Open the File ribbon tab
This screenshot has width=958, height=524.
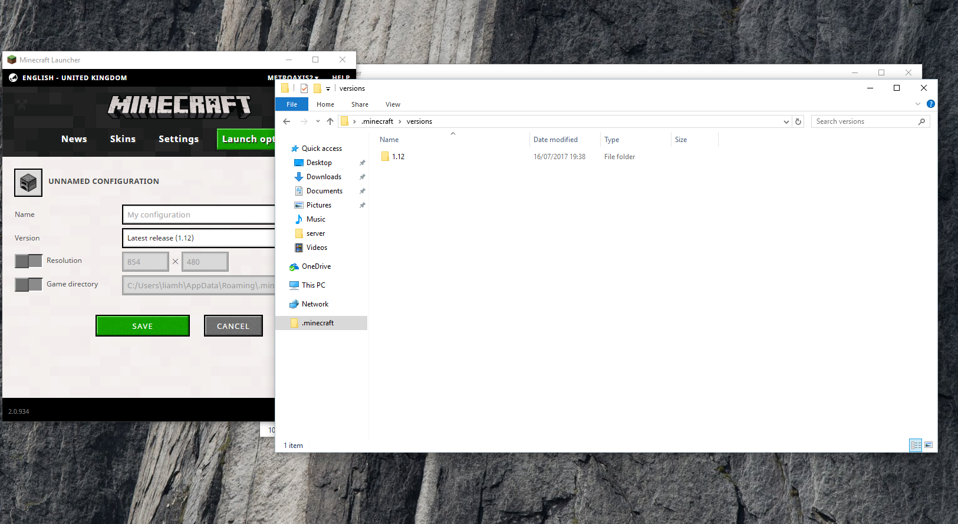point(292,104)
